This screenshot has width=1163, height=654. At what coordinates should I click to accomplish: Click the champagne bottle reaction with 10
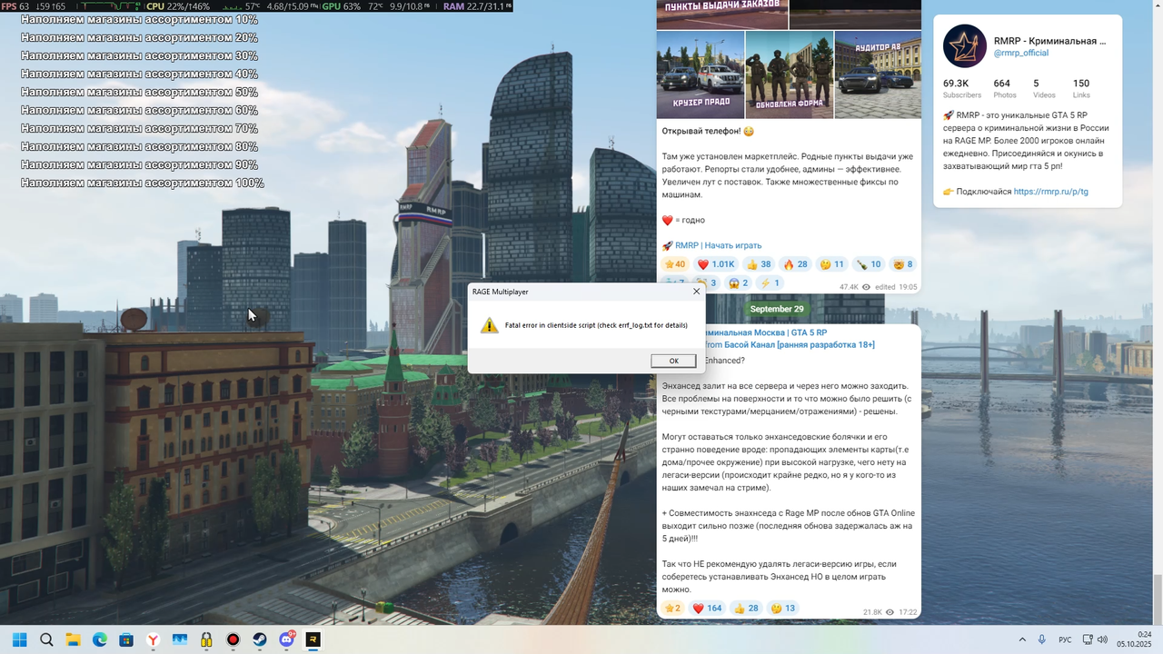(x=869, y=264)
